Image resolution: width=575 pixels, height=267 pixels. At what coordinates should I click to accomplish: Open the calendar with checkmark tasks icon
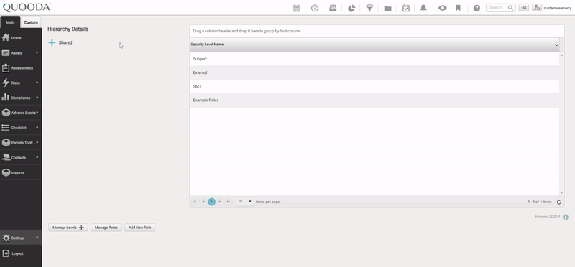406,8
